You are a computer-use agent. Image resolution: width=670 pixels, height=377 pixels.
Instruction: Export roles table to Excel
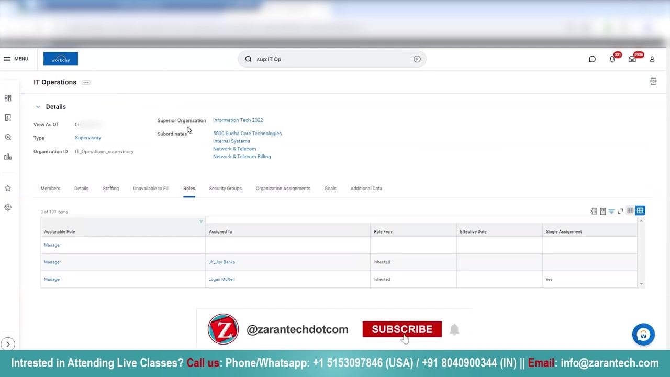click(594, 211)
